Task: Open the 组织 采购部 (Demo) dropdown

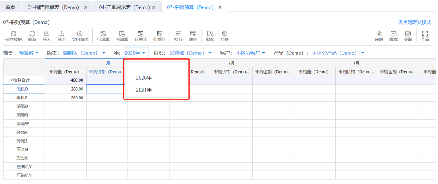Action: [x=190, y=53]
